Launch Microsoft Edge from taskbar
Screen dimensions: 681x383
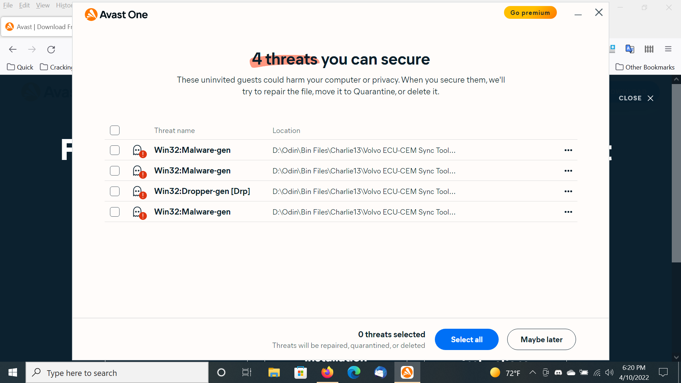tap(354, 372)
